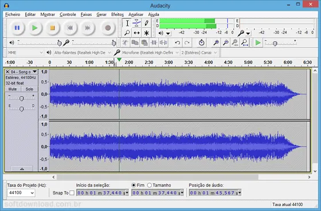The width and height of the screenshot is (321, 211).
Task: Skip to end of track
Action: click(88, 28)
